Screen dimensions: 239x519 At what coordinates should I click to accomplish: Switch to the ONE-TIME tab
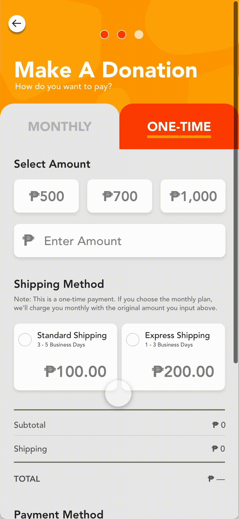[x=179, y=126]
